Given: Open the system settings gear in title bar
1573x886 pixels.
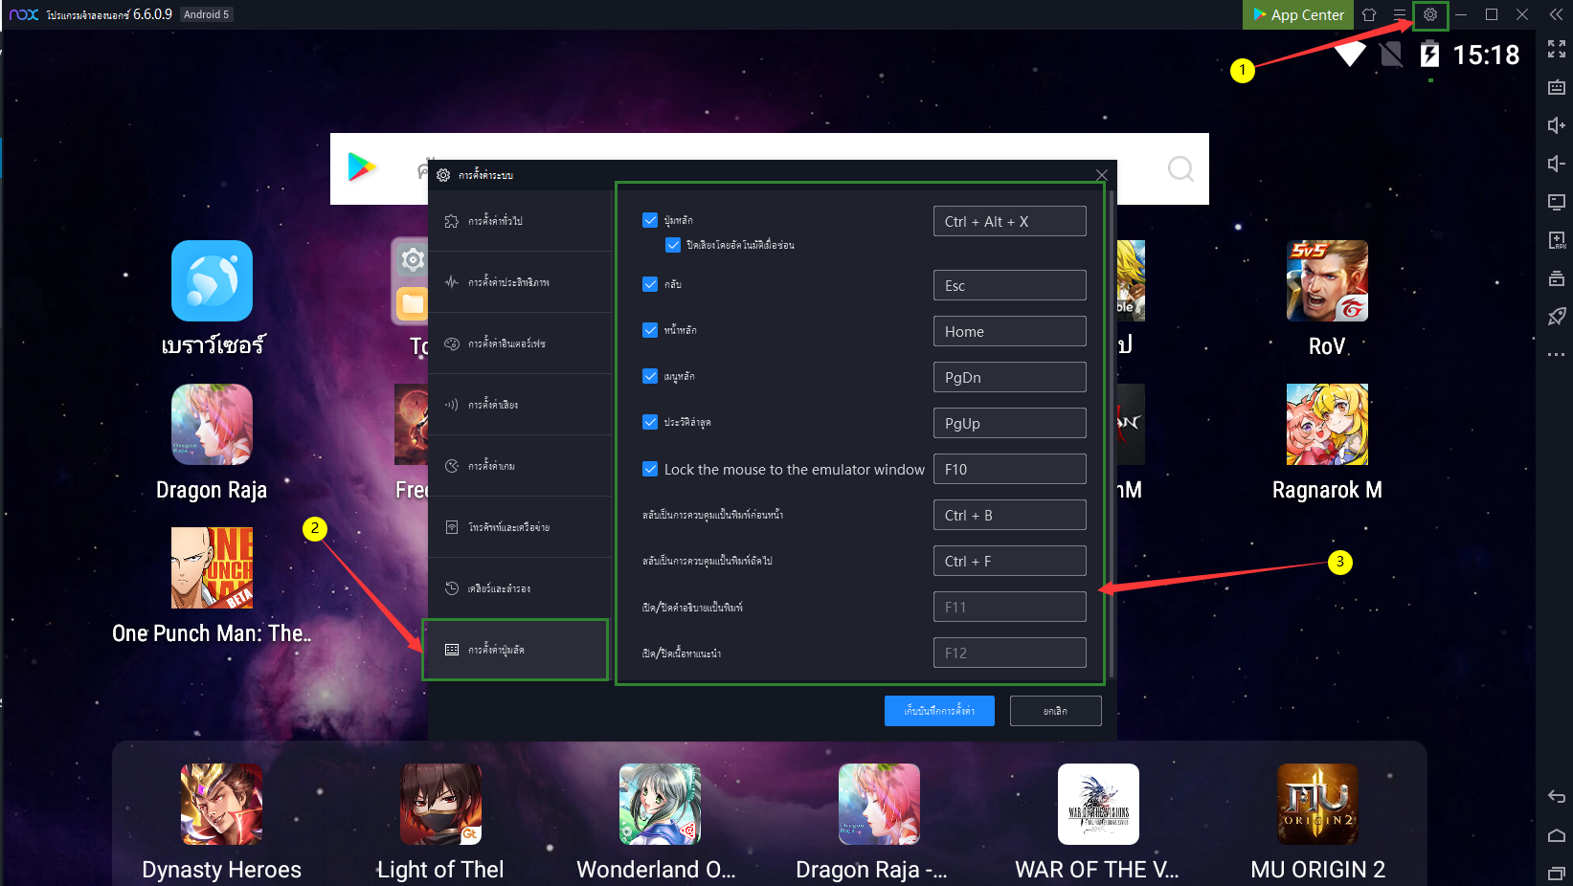Looking at the screenshot, I should tap(1429, 15).
